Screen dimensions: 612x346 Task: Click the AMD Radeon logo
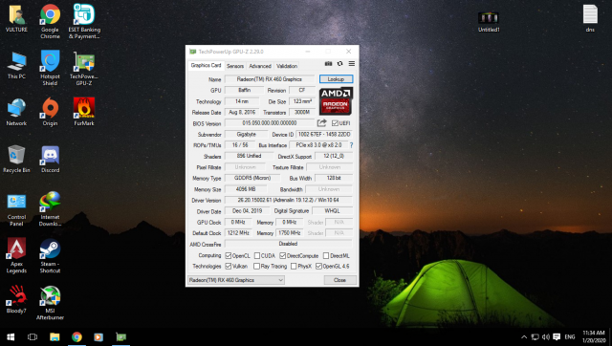click(x=336, y=101)
